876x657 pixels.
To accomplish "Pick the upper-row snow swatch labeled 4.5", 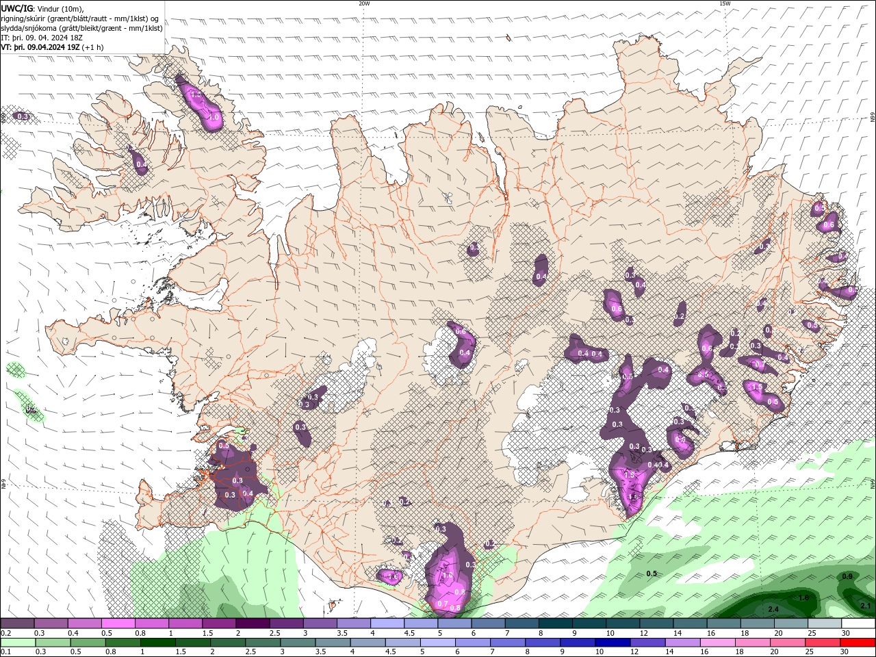I will (420, 623).
